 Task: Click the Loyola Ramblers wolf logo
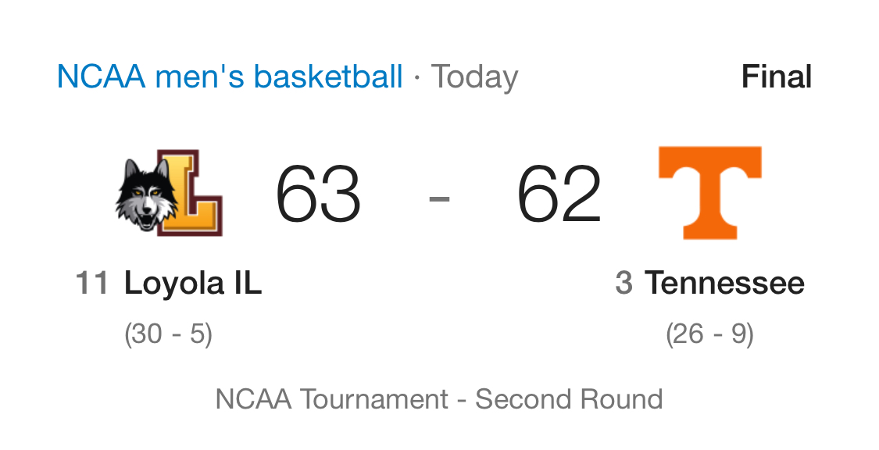click(169, 193)
